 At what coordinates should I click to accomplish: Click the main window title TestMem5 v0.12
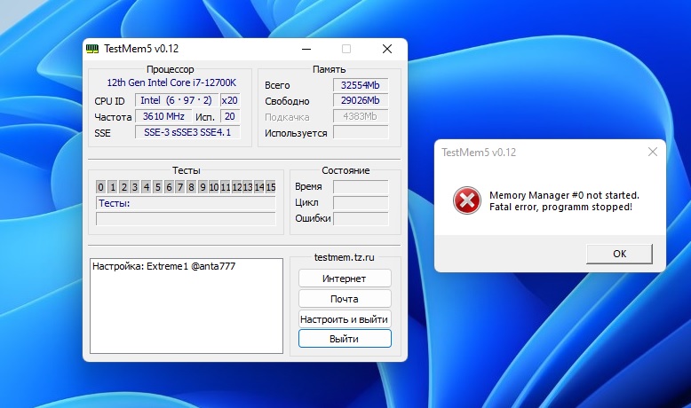[x=141, y=49]
